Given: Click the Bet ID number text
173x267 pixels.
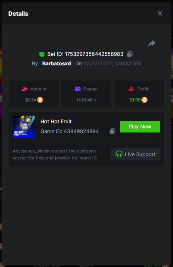Looking at the screenshot, I should click(x=94, y=54).
